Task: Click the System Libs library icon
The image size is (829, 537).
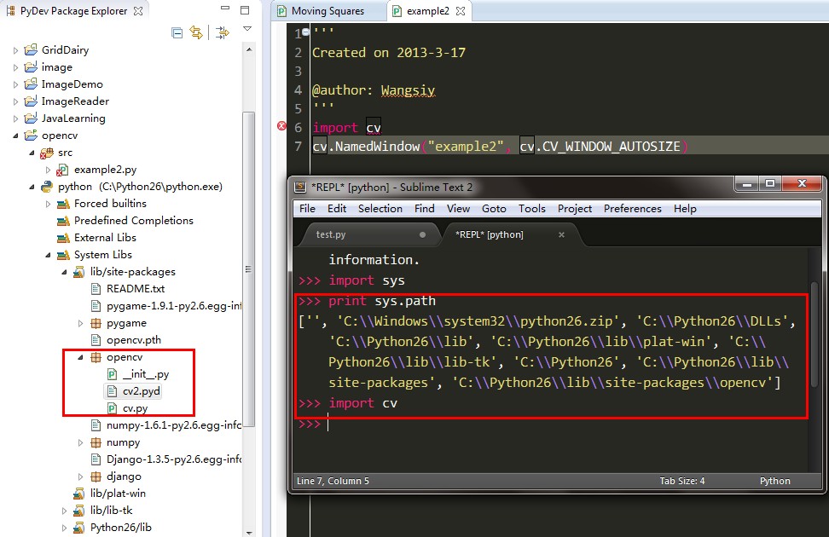Action: tap(61, 255)
